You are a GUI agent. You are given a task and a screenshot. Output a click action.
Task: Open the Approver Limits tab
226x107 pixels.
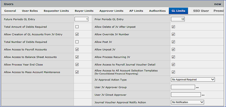point(111,11)
